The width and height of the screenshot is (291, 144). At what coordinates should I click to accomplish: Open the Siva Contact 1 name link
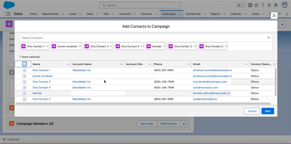pyautogui.click(x=41, y=70)
